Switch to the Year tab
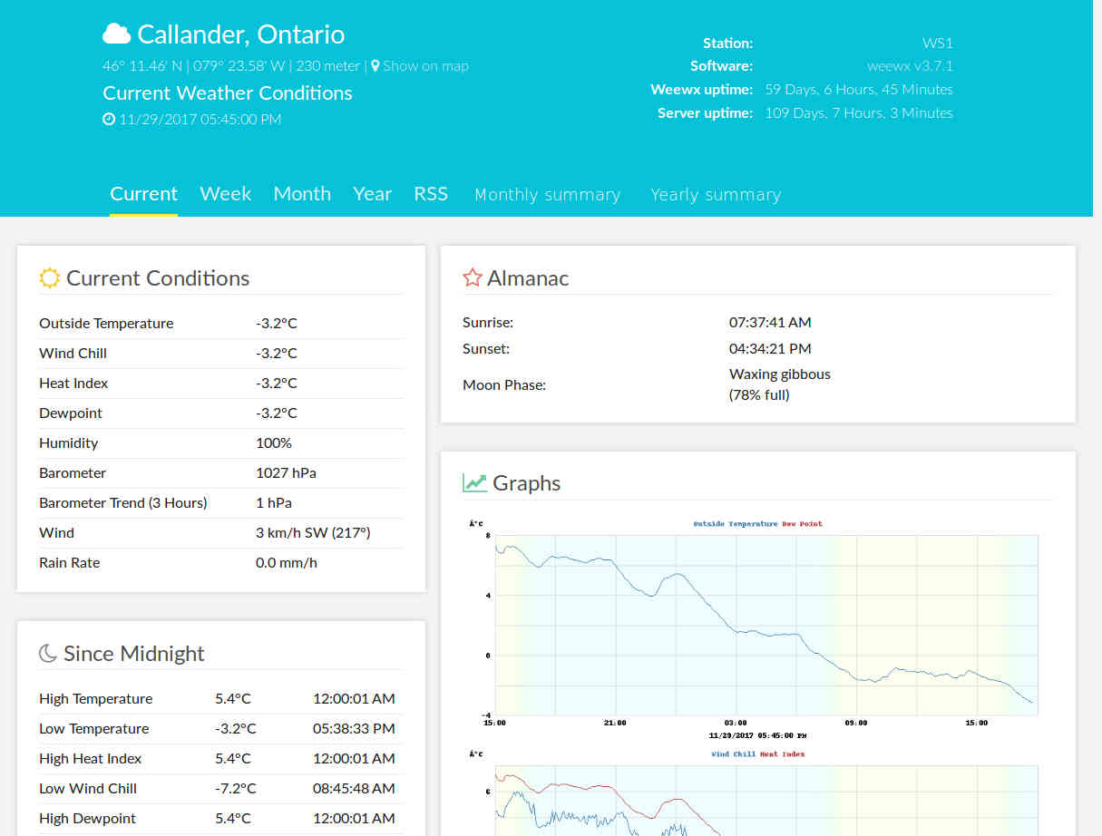This screenshot has width=1102, height=836. click(x=373, y=194)
